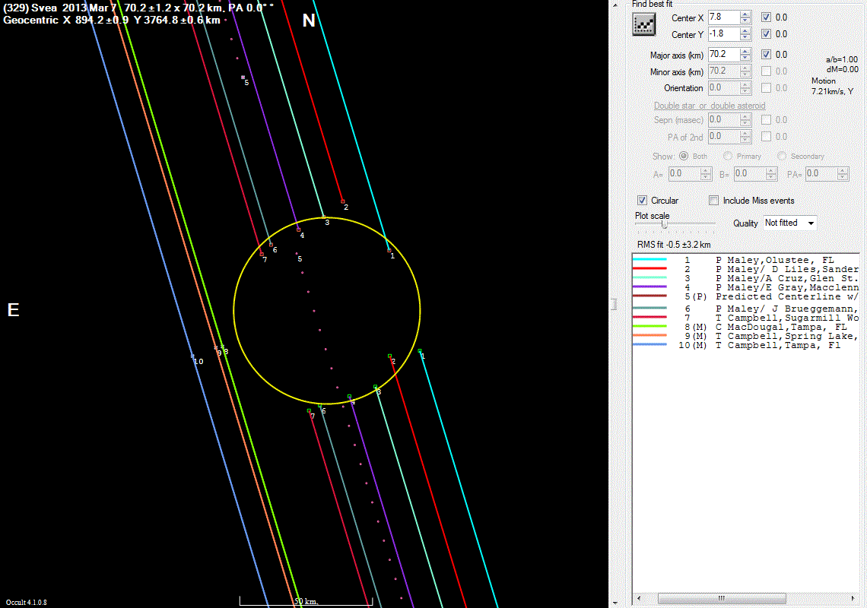Viewport: 867px width, 608px height.
Task: Click the Major axis value field
Action: coord(724,54)
